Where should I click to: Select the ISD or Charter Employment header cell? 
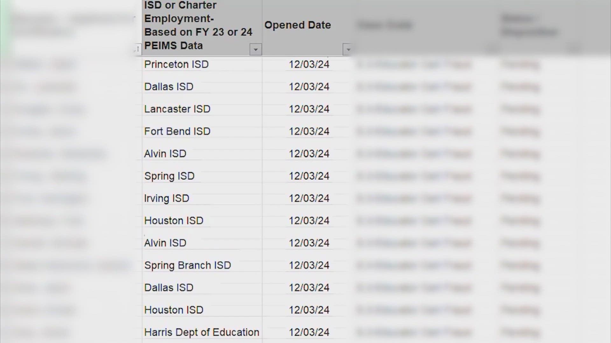pos(202,28)
